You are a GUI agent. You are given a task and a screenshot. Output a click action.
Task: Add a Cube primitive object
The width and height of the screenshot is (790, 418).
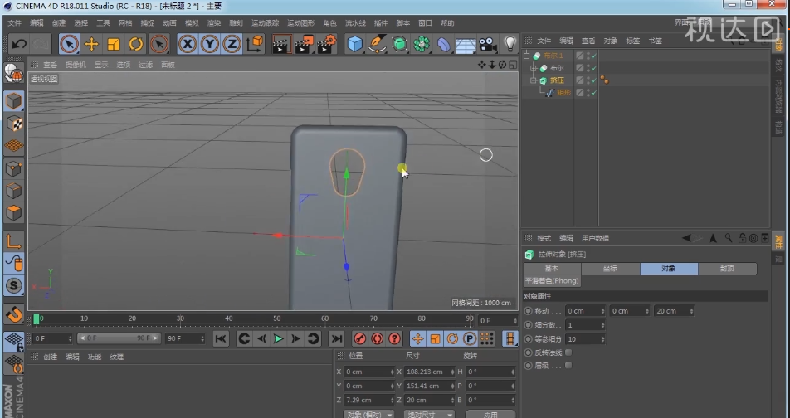tap(354, 44)
